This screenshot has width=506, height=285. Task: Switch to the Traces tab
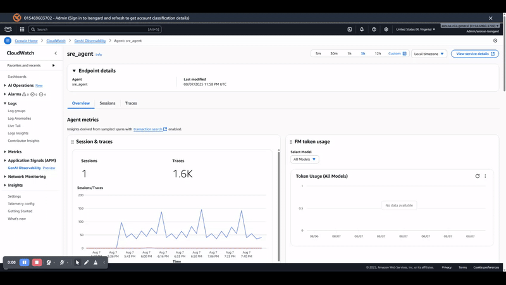point(131,103)
